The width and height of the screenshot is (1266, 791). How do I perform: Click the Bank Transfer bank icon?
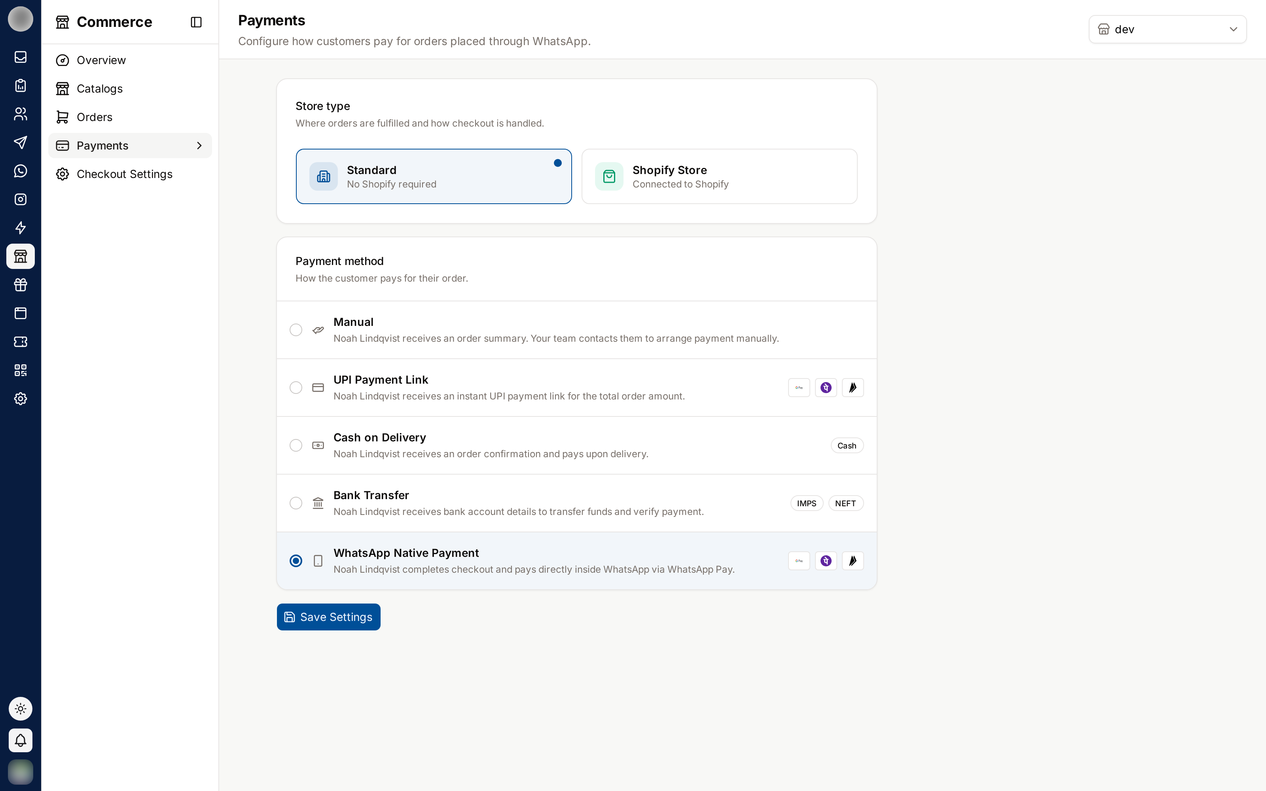[318, 503]
